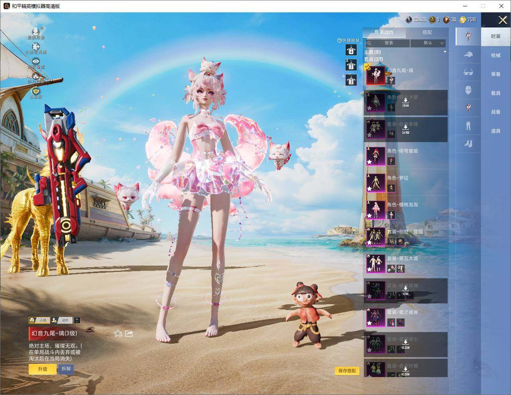Image resolution: width=511 pixels, height=395 pixels.
Task: Open the 战备 combat readiness category
Action: (496, 112)
